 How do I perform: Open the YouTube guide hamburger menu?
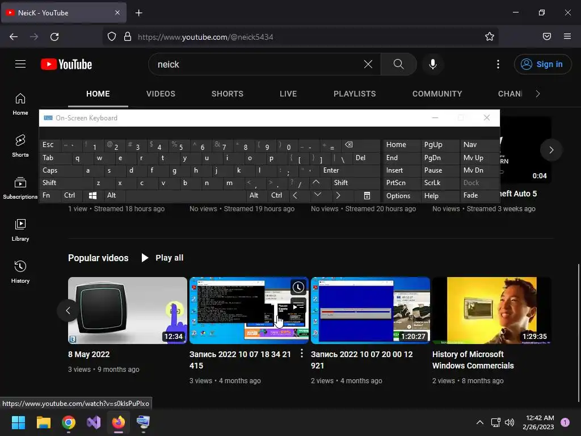(20, 64)
